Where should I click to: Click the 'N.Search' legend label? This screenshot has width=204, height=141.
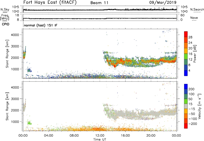click(197, 9)
